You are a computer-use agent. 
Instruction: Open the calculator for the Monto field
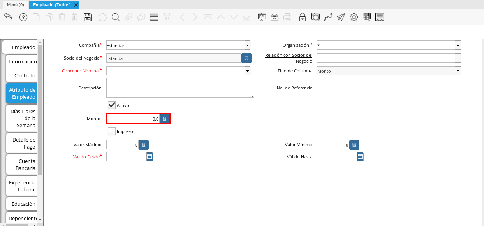point(165,119)
